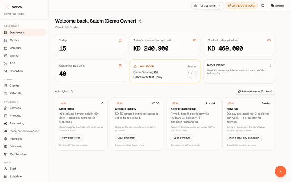Click the help question-mark icon beside welcome heading
This screenshot has height=182, width=291.
tap(141, 21)
